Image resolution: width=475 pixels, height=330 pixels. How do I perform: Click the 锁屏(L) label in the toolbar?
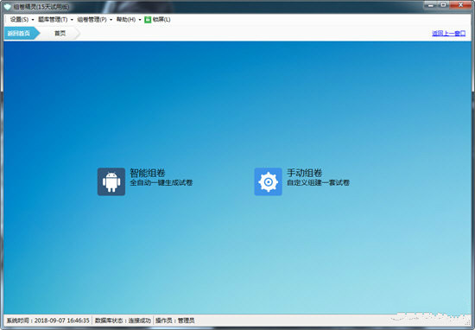click(161, 20)
